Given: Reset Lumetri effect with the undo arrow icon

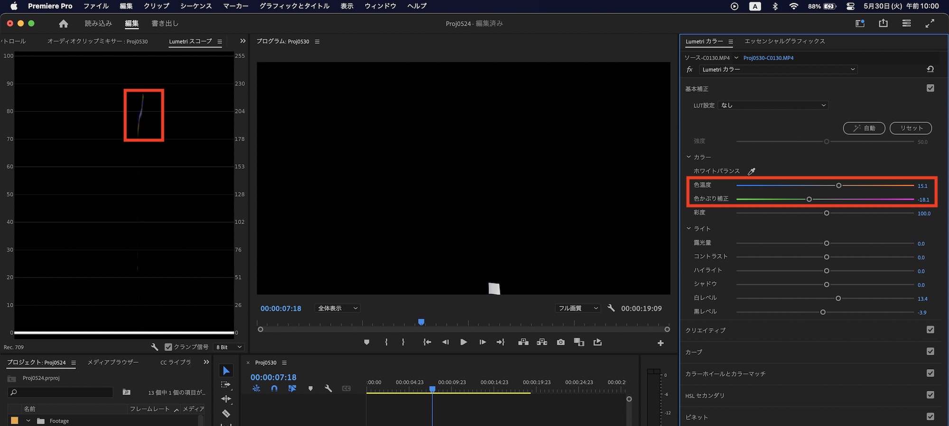Looking at the screenshot, I should [x=930, y=69].
